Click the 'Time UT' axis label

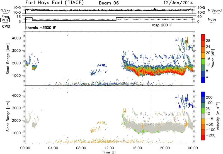coord(109,152)
